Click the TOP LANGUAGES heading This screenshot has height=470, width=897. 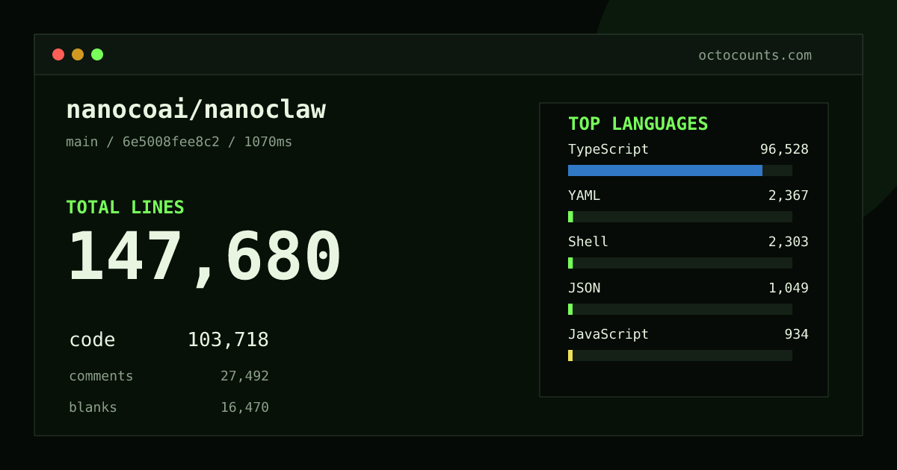click(638, 124)
